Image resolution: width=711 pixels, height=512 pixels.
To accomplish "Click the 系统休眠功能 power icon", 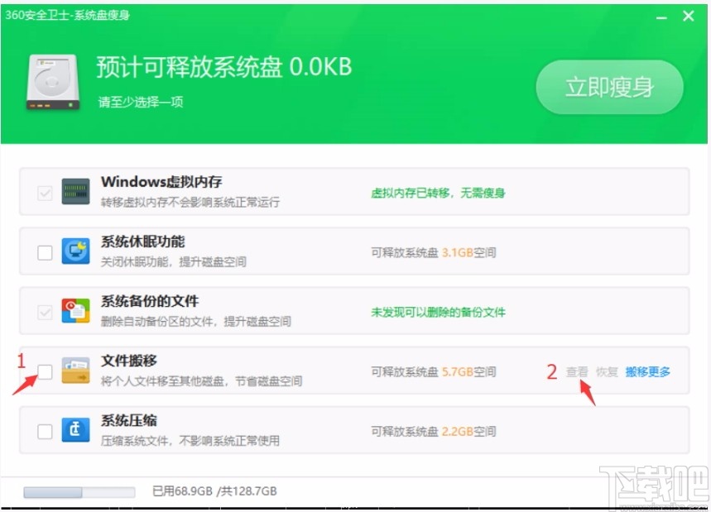I will [75, 252].
